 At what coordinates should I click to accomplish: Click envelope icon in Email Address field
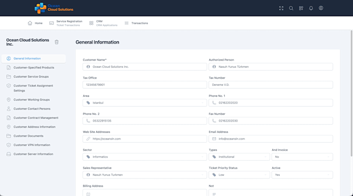214,139
